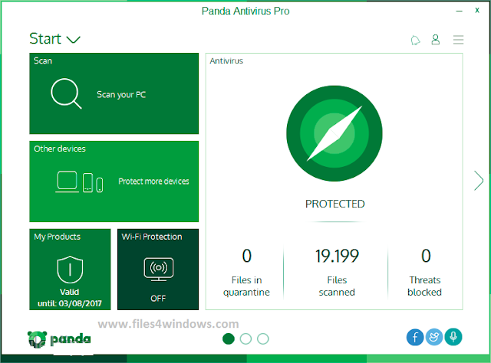
Task: Go to next panel with right chevron
Action: [479, 181]
